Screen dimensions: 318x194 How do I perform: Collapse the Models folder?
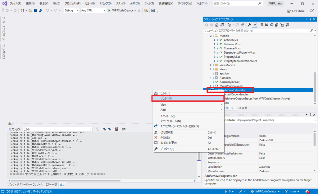(211, 36)
